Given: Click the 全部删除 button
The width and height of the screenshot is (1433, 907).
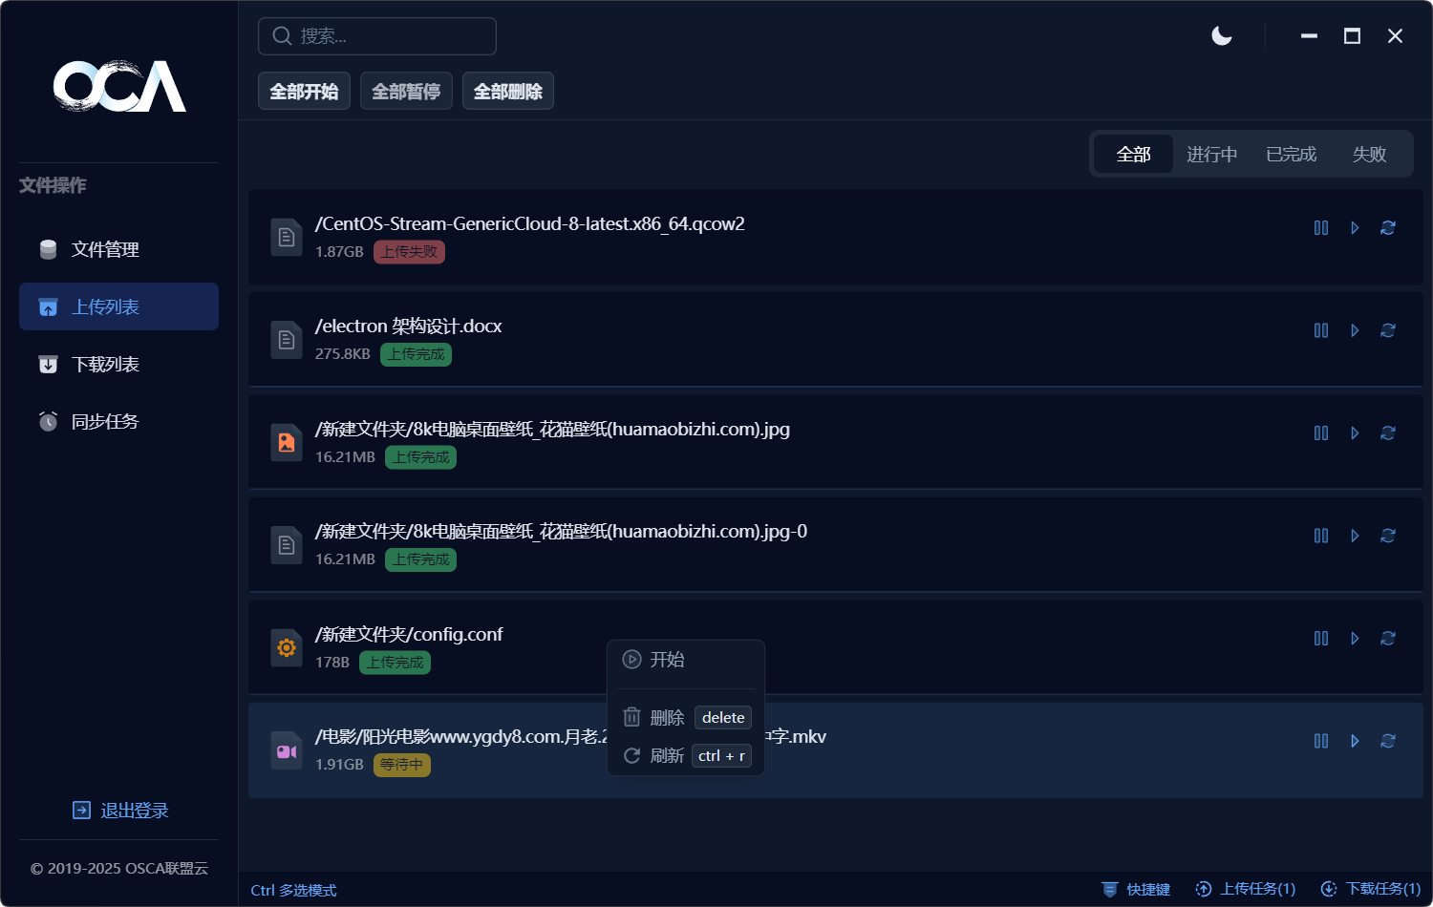Looking at the screenshot, I should pos(508,92).
